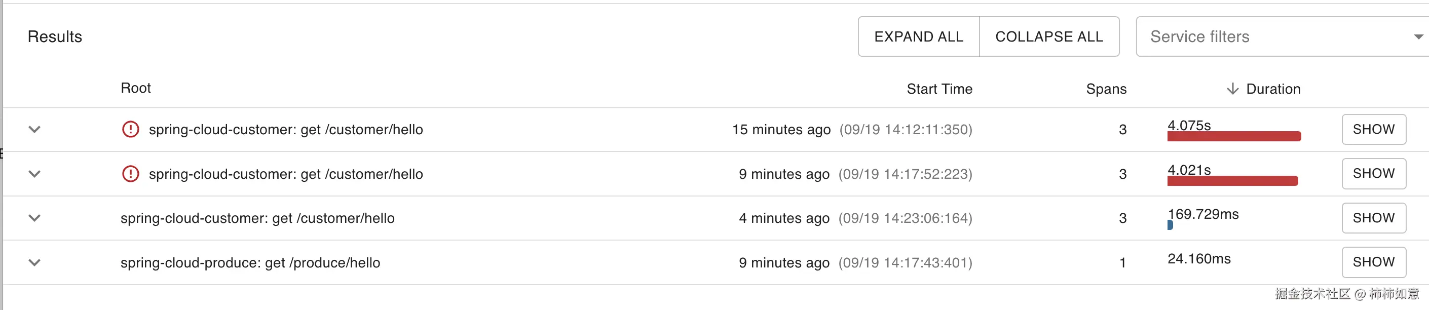Click the blue 169.729ms duration bar
Image resolution: width=1429 pixels, height=310 pixels.
point(1170,224)
